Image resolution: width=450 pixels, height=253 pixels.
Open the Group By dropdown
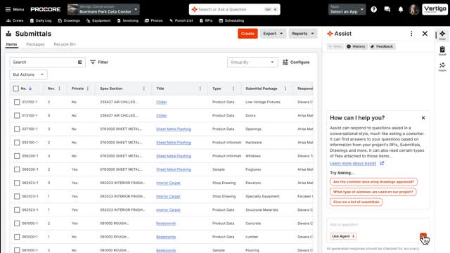[x=252, y=63]
